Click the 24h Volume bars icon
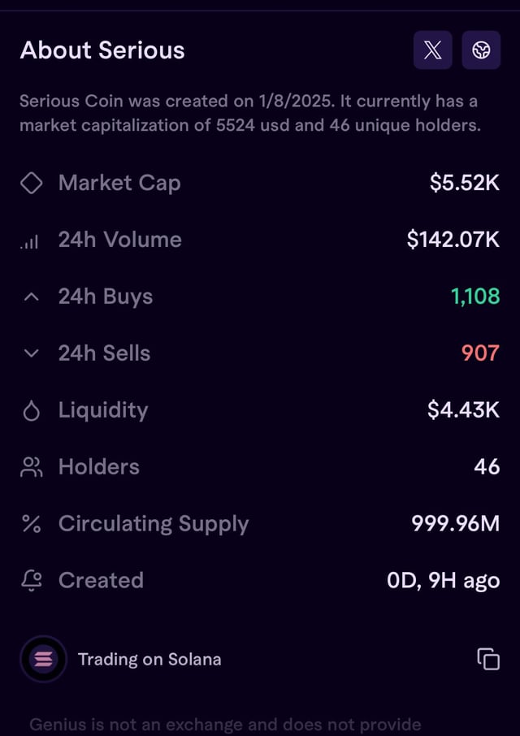The width and height of the screenshot is (520, 736). pyautogui.click(x=31, y=240)
